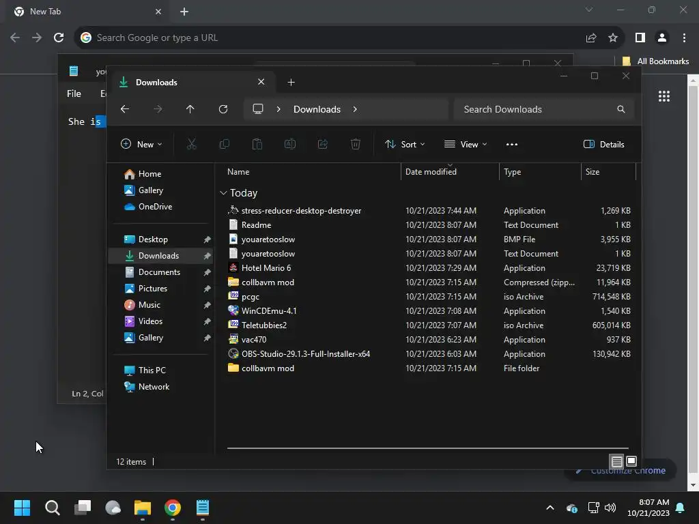Open the Sort dropdown menu
The height and width of the screenshot is (524, 699).
(x=405, y=144)
